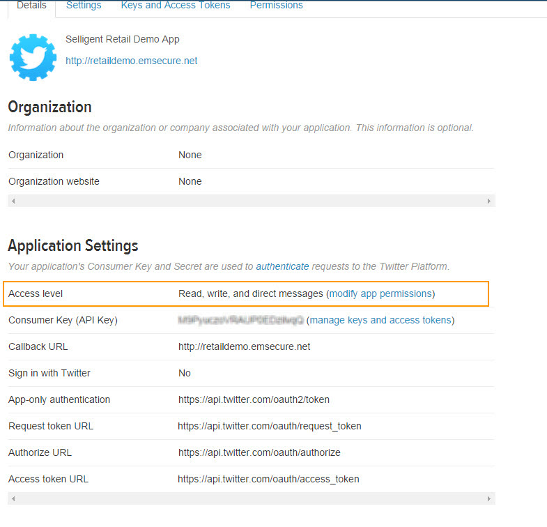Click the Authorize URL value
The height and width of the screenshot is (527, 547).
click(x=259, y=452)
